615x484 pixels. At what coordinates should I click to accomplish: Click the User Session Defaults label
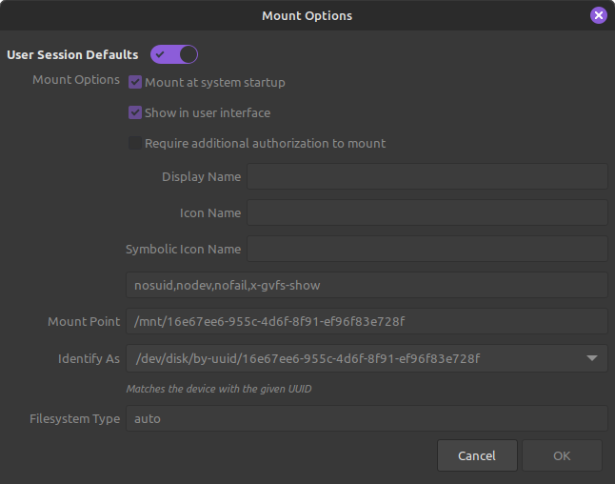pyautogui.click(x=72, y=55)
